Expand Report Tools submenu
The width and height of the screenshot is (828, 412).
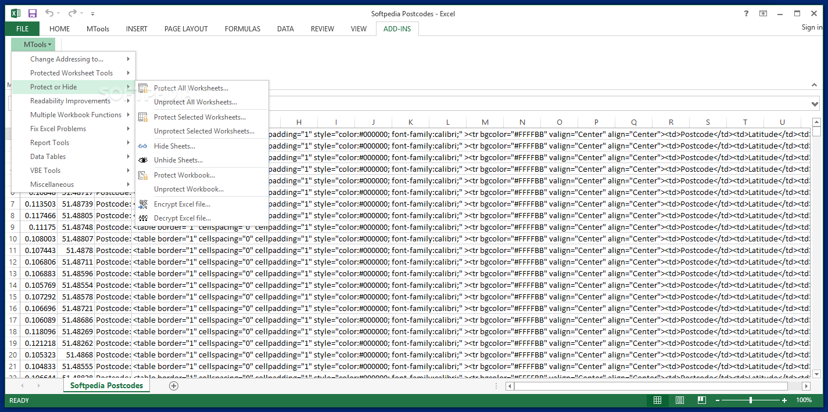[x=74, y=143]
